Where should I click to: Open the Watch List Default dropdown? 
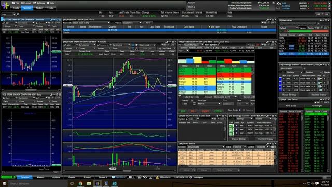point(288,28)
